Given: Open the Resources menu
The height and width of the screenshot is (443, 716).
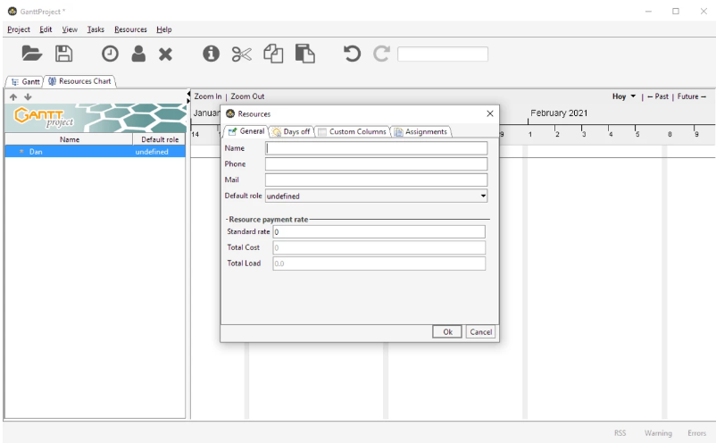Looking at the screenshot, I should pyautogui.click(x=130, y=29).
